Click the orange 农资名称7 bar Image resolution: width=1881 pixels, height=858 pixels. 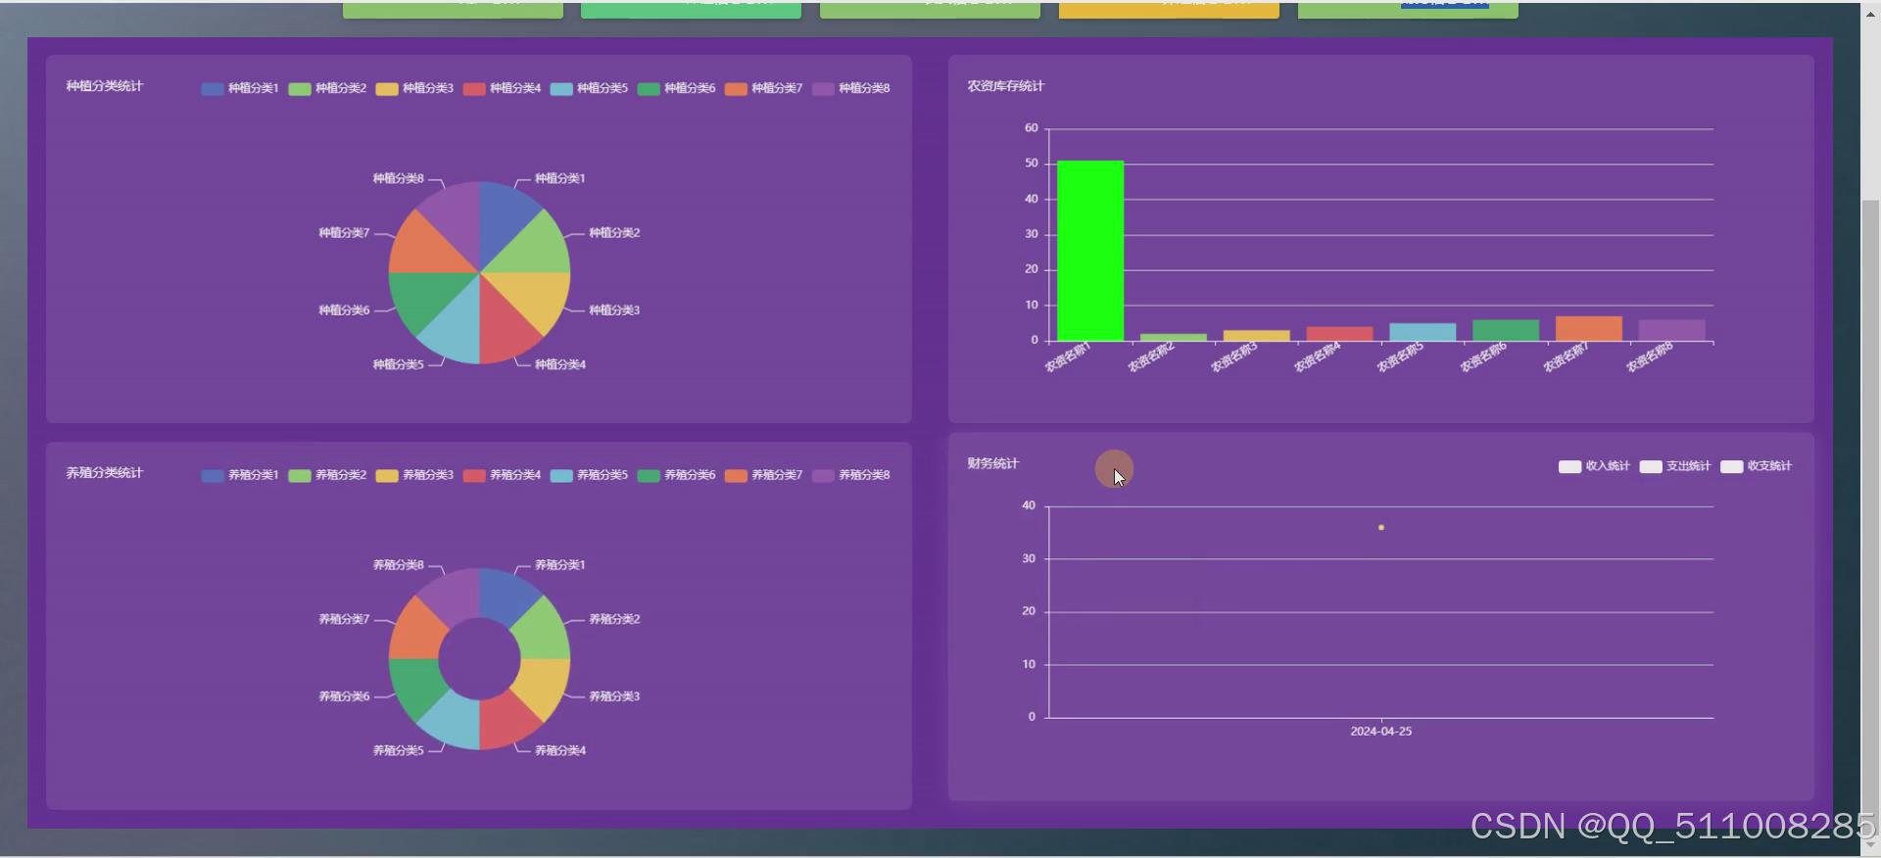(1588, 328)
